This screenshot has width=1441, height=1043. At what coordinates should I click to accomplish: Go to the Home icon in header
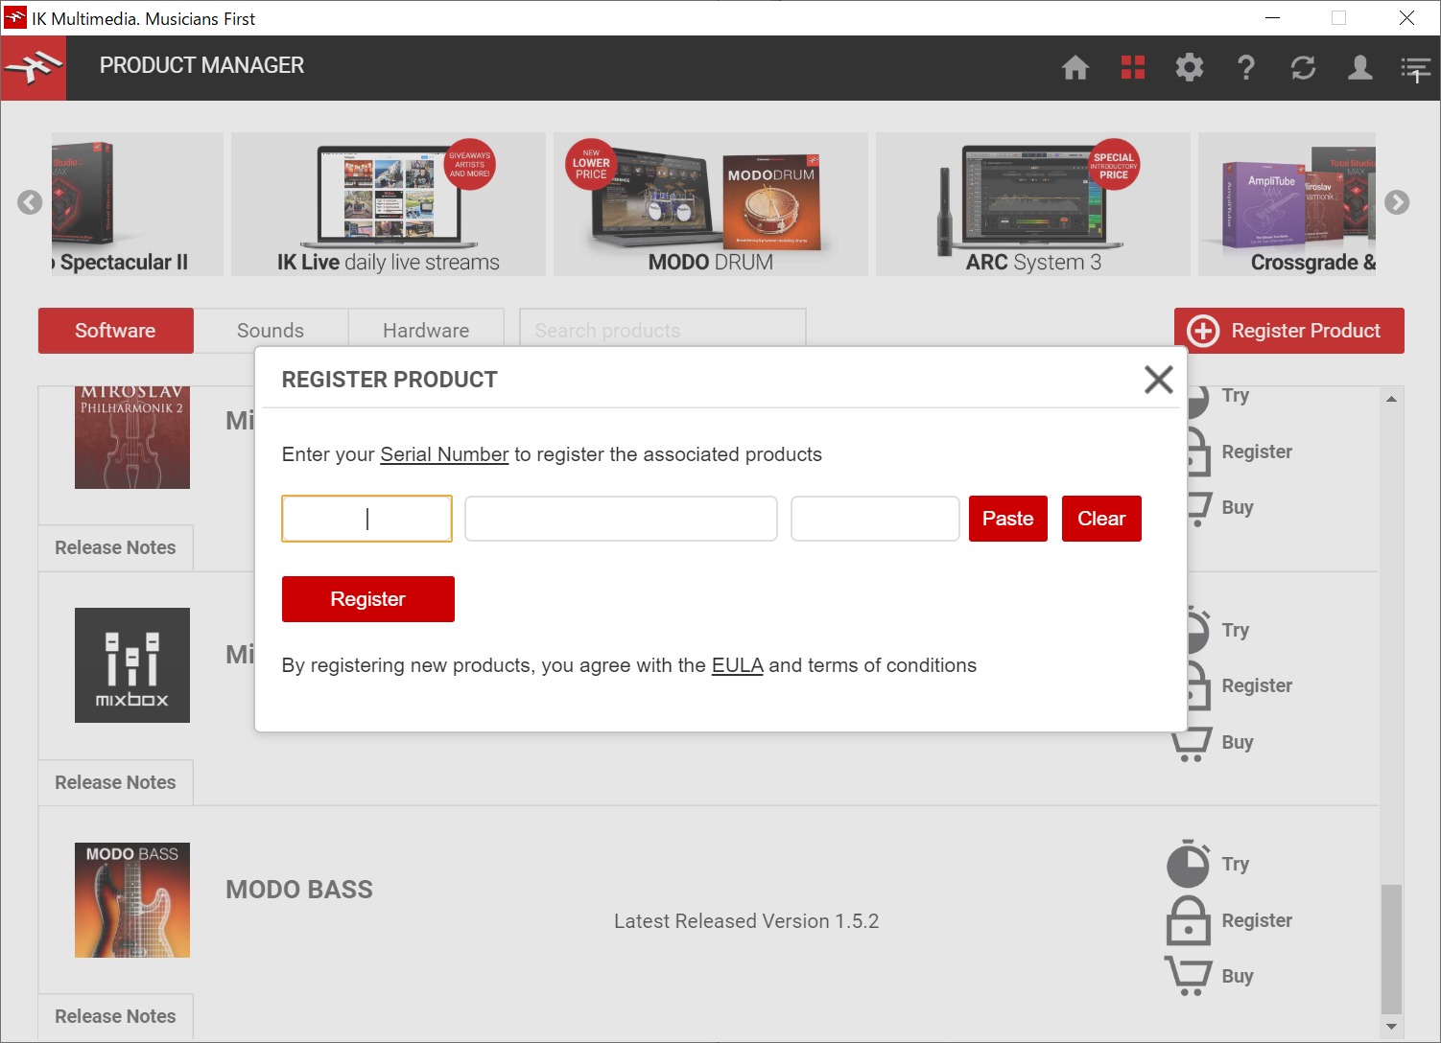1075,67
